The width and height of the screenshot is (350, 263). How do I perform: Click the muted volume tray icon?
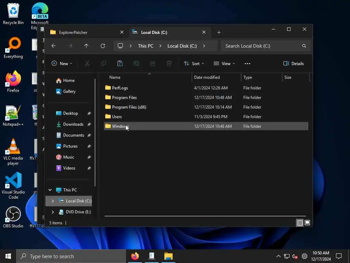coord(295,256)
